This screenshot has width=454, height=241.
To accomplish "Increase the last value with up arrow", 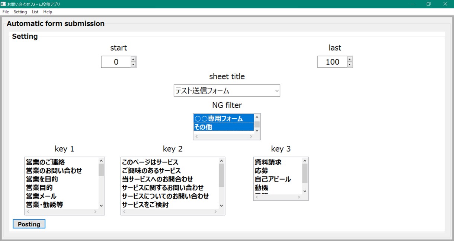I will [349, 59].
